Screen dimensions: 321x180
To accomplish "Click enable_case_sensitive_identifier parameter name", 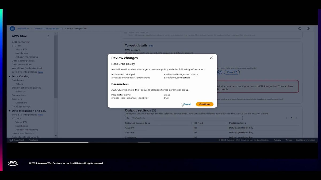I will [x=130, y=98].
